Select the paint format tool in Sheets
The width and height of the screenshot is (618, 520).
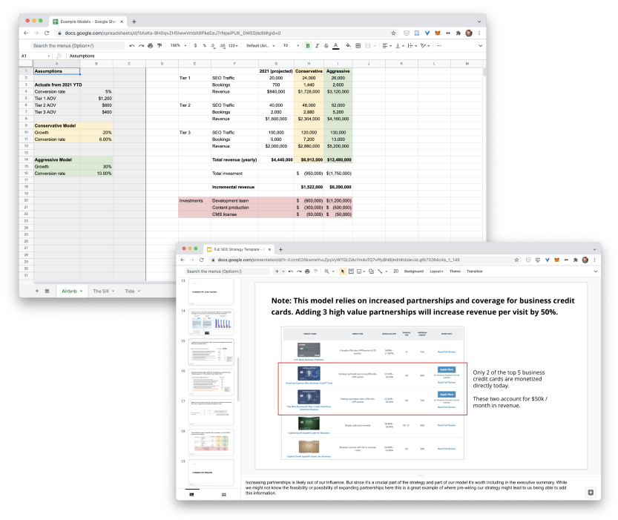[x=160, y=46]
